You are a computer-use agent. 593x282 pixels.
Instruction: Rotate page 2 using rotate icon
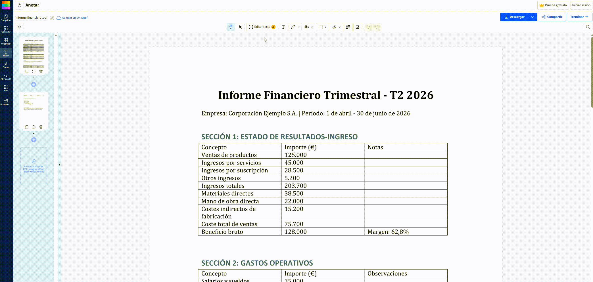point(34,127)
